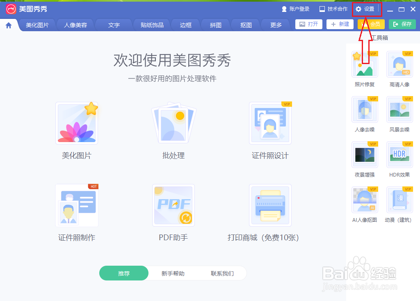Click the 打开 button
This screenshot has height=301, width=420.
309,24
